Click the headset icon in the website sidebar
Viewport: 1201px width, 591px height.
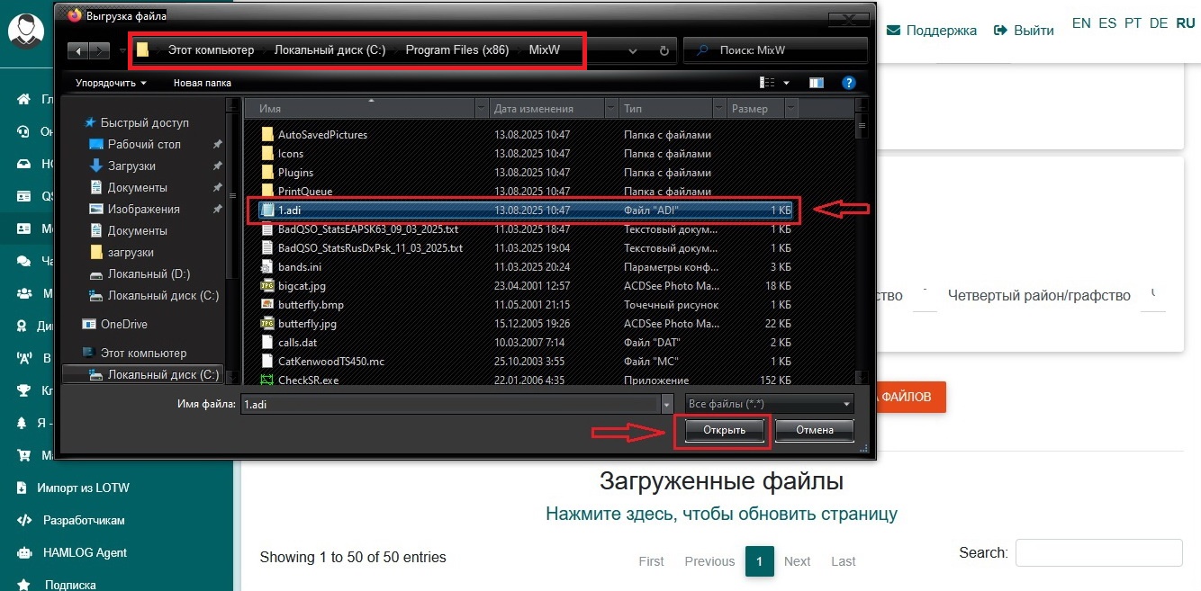[x=24, y=131]
